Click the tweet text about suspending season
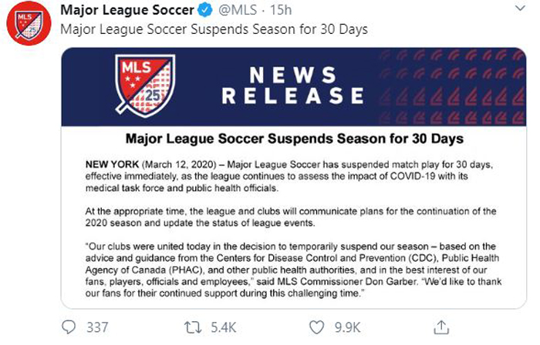Image resolution: width=540 pixels, height=345 pixels. point(214,29)
